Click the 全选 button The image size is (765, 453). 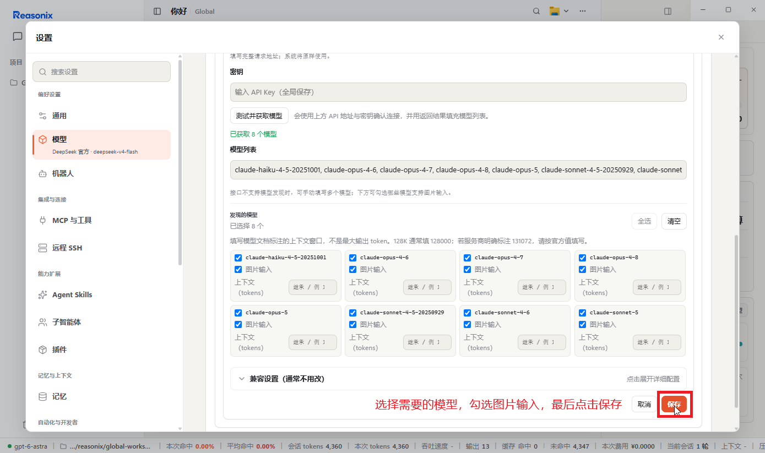(644, 221)
